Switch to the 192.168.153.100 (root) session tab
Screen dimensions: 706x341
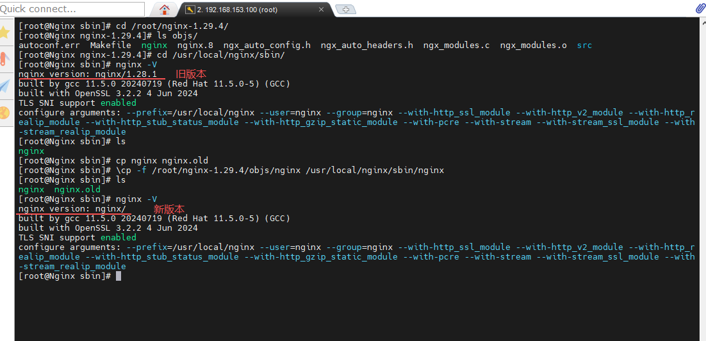click(256, 10)
